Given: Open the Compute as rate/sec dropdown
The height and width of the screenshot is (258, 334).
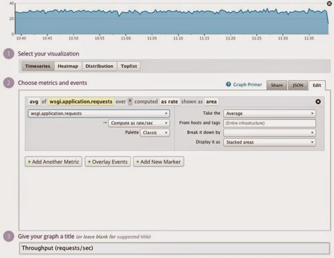Looking at the screenshot, I should 139,123.
